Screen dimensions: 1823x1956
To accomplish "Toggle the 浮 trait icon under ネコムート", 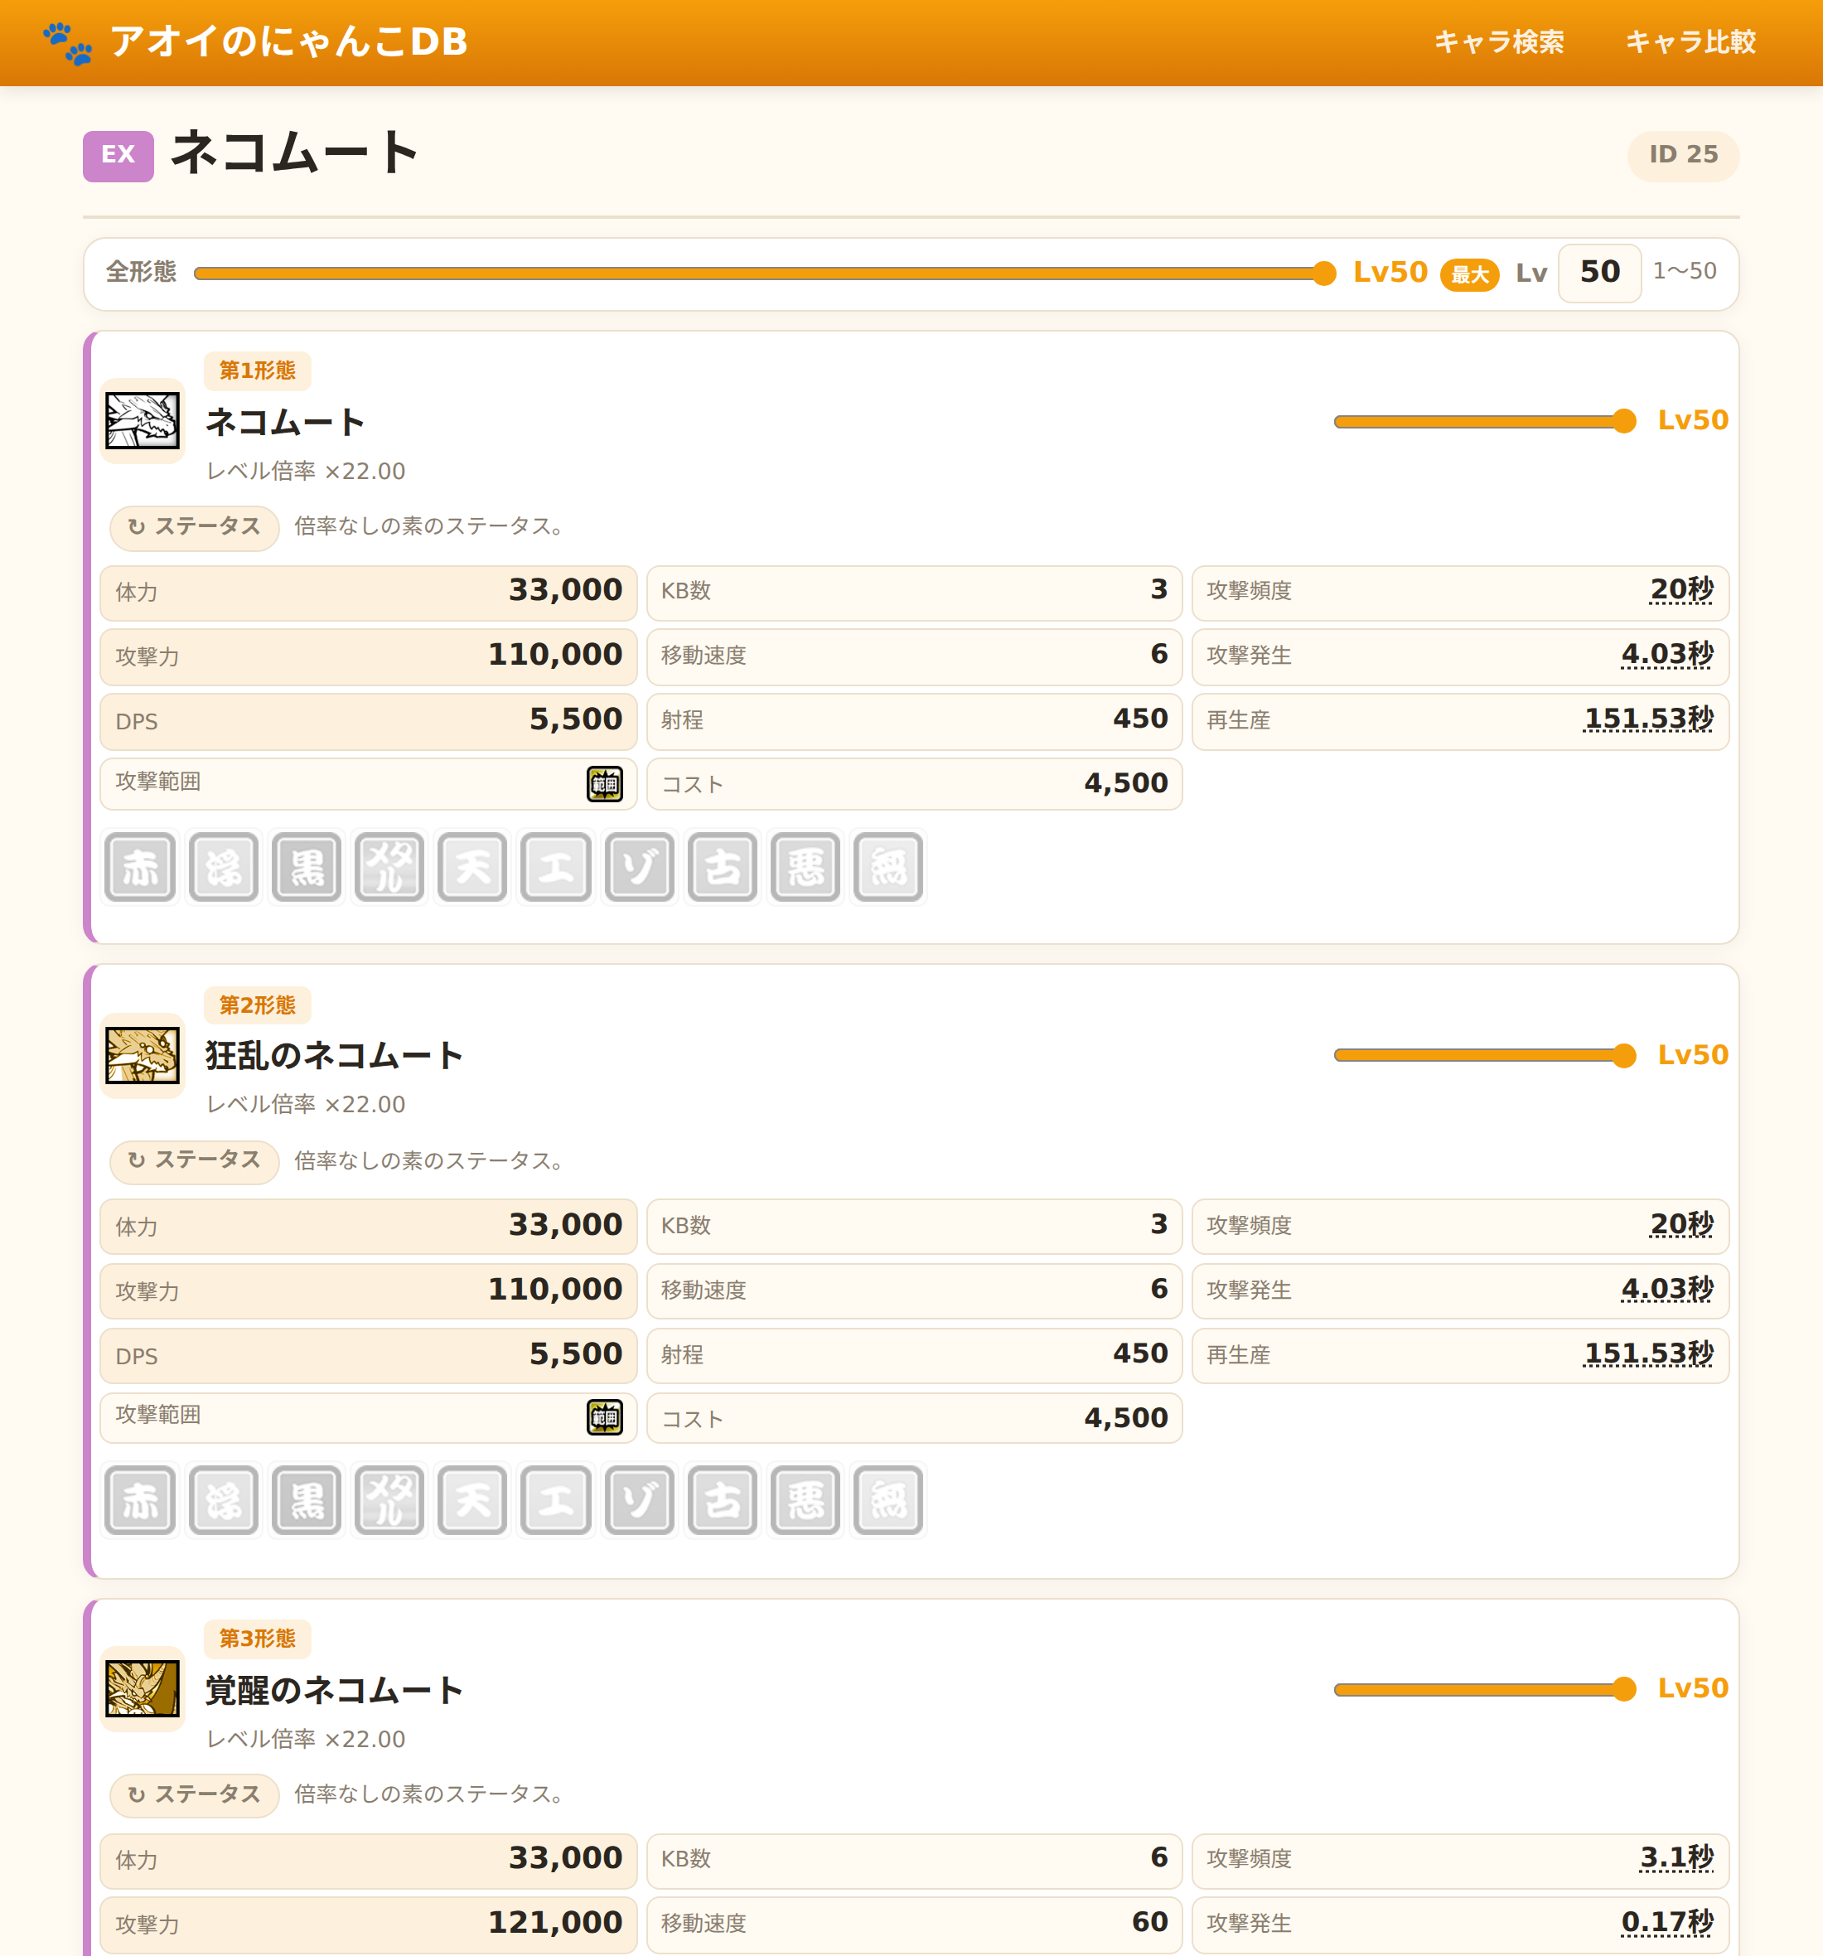I will (x=224, y=867).
